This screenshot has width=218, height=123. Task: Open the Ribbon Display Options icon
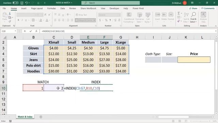[192, 3]
